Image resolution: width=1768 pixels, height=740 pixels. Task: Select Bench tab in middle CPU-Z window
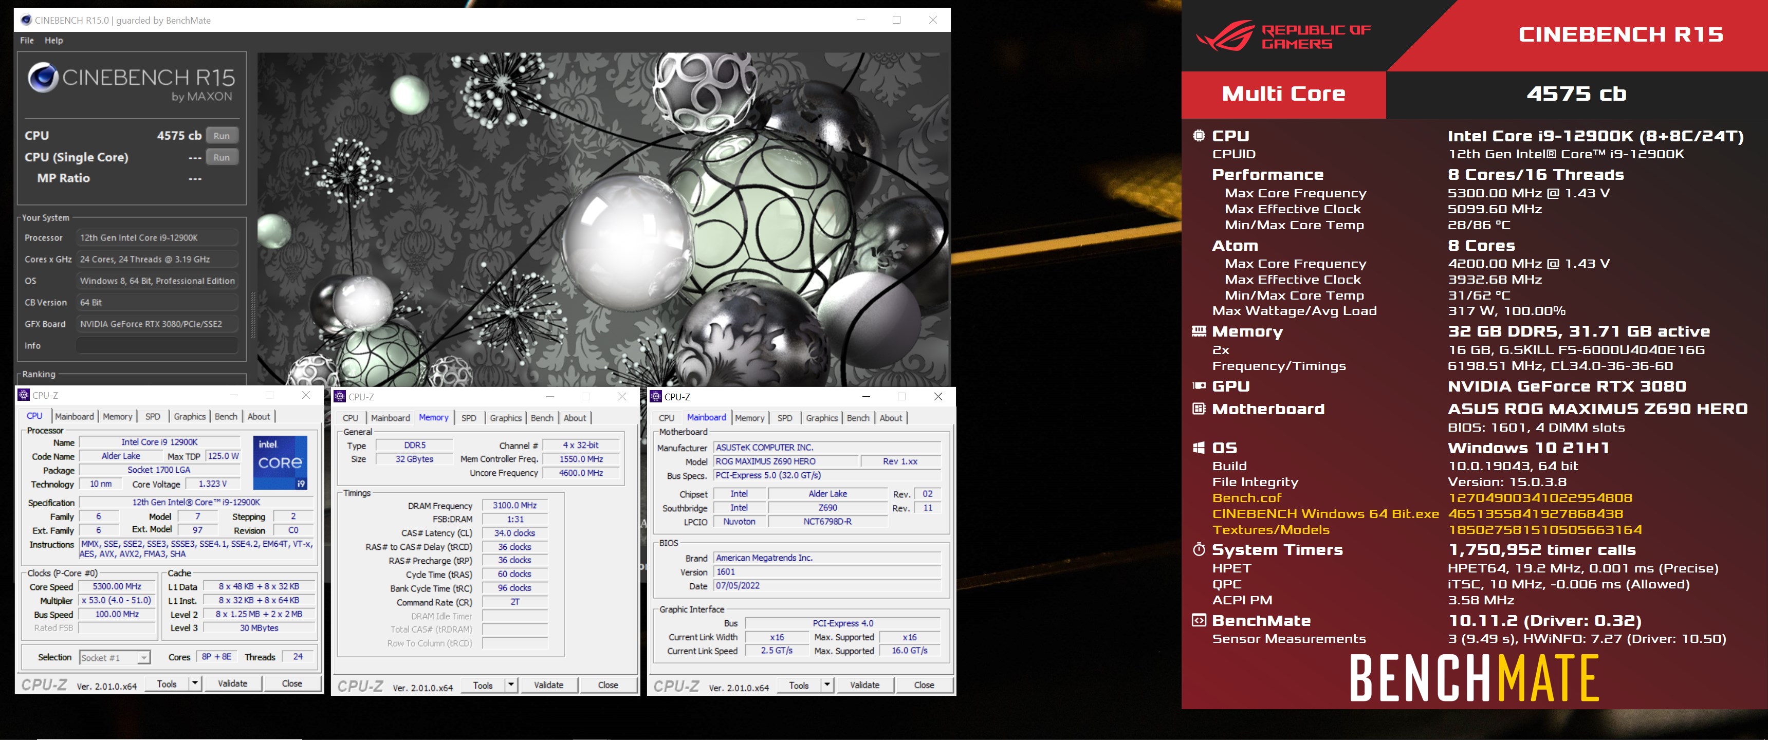(x=542, y=418)
